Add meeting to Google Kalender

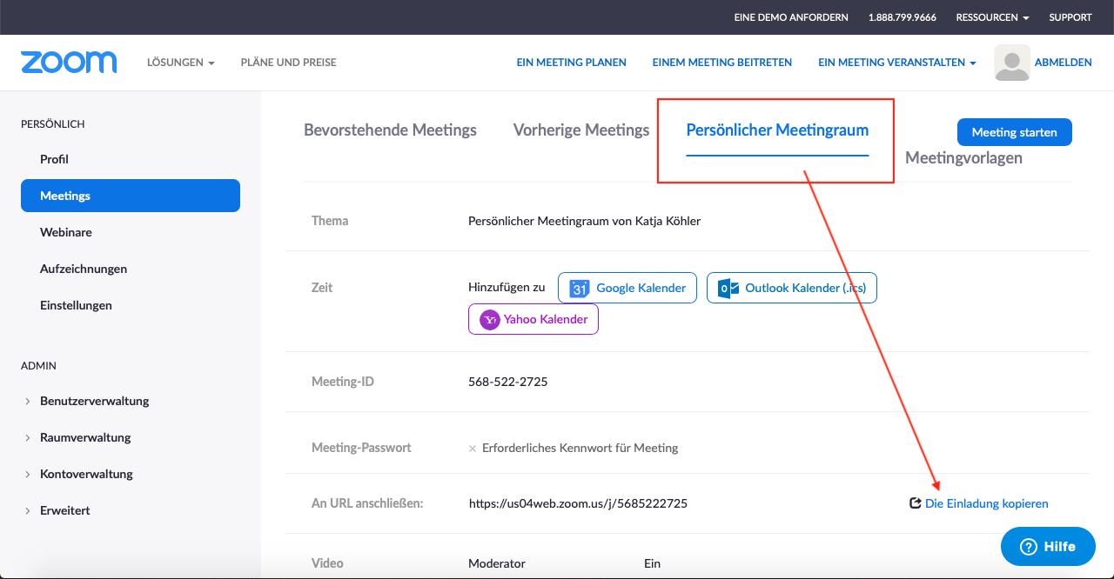pyautogui.click(x=627, y=288)
